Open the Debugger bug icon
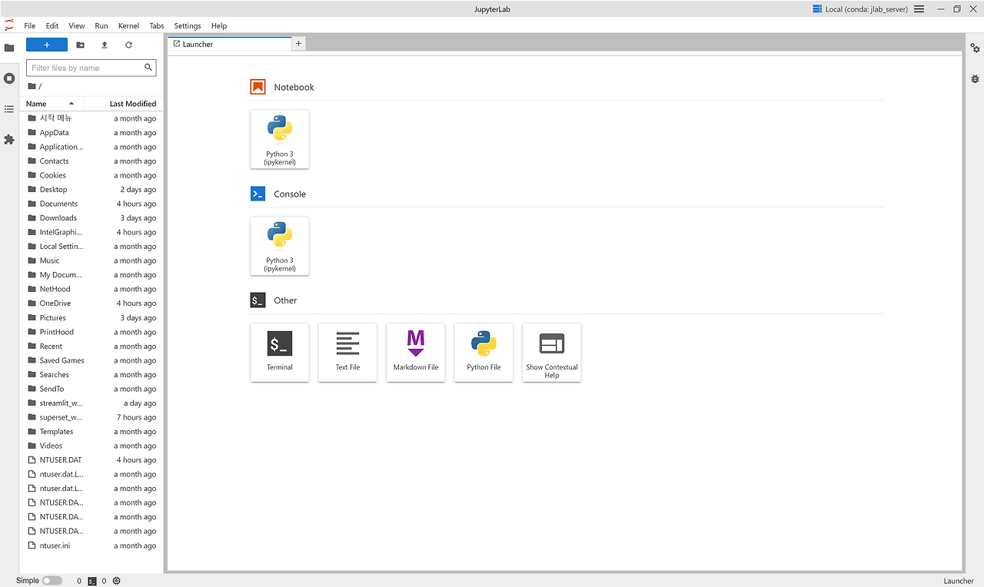The image size is (984, 587). [x=975, y=78]
